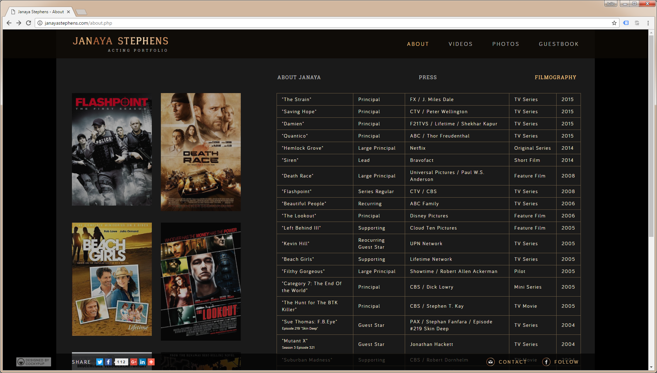Screen dimensions: 657x373
Task: Share the page on Twitter
Action: pyautogui.click(x=100, y=362)
